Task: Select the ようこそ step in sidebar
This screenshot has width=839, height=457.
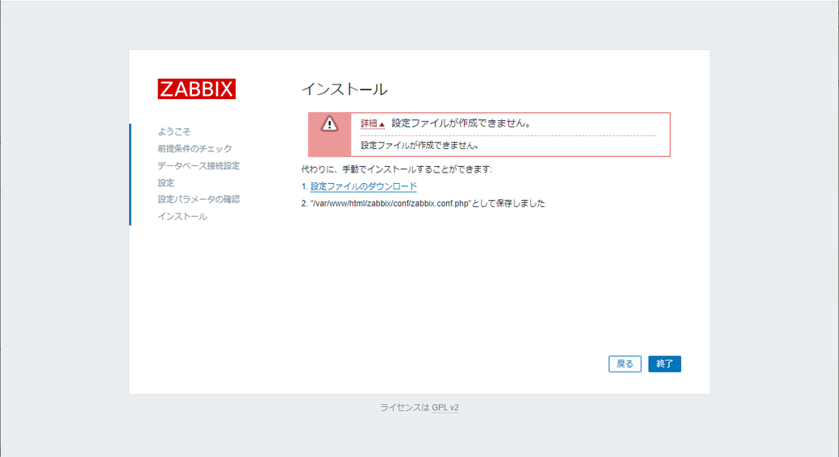Action: 174,131
